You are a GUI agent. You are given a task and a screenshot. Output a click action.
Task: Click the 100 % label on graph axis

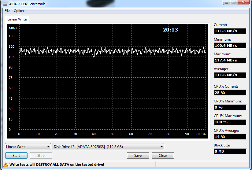(201, 134)
